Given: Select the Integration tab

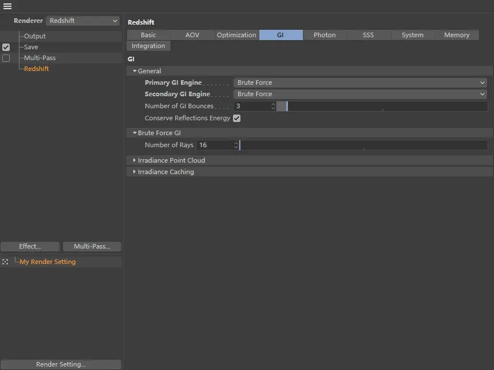Looking at the screenshot, I should click(x=148, y=45).
